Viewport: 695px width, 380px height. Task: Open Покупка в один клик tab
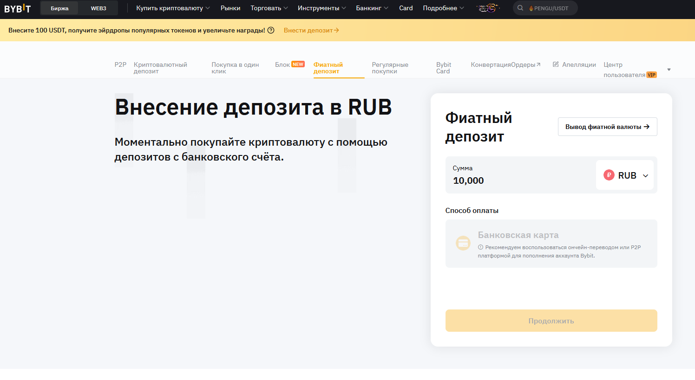235,68
